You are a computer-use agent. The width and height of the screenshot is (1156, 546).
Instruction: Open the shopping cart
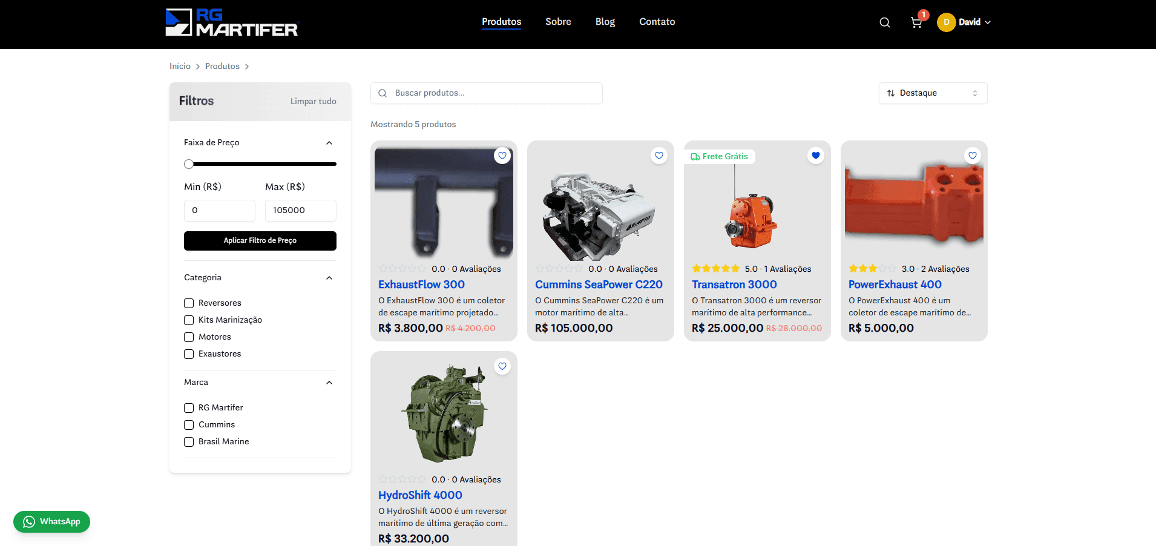point(916,22)
